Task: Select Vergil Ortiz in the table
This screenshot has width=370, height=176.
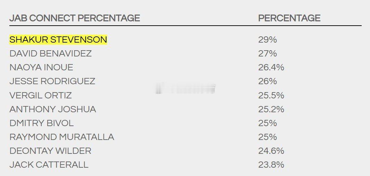Action: click(x=41, y=95)
